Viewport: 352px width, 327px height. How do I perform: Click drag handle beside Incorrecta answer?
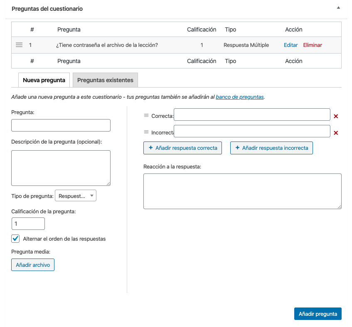(146, 132)
